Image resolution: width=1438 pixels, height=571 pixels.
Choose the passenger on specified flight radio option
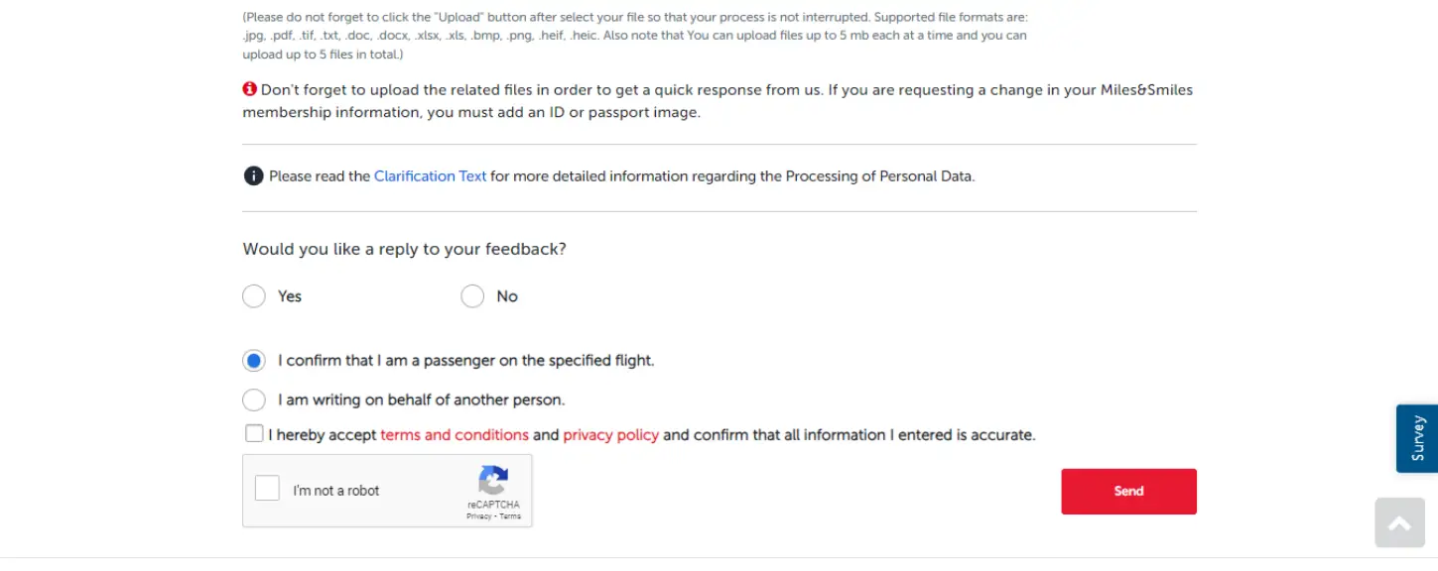click(x=254, y=361)
